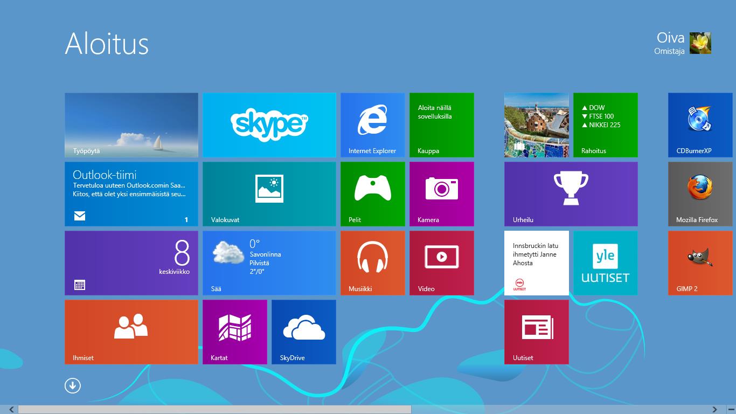
Task: Launch CDBurnerXP tile
Action: coord(700,125)
